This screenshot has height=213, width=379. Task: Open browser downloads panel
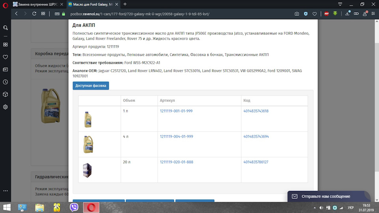pos(347,14)
